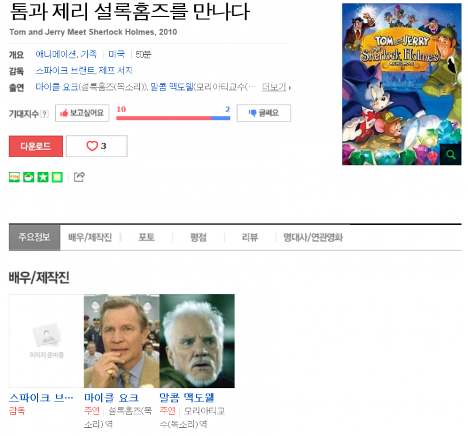Vote thumbs-up 보고싶어요
The height and width of the screenshot is (436, 468).
82,113
